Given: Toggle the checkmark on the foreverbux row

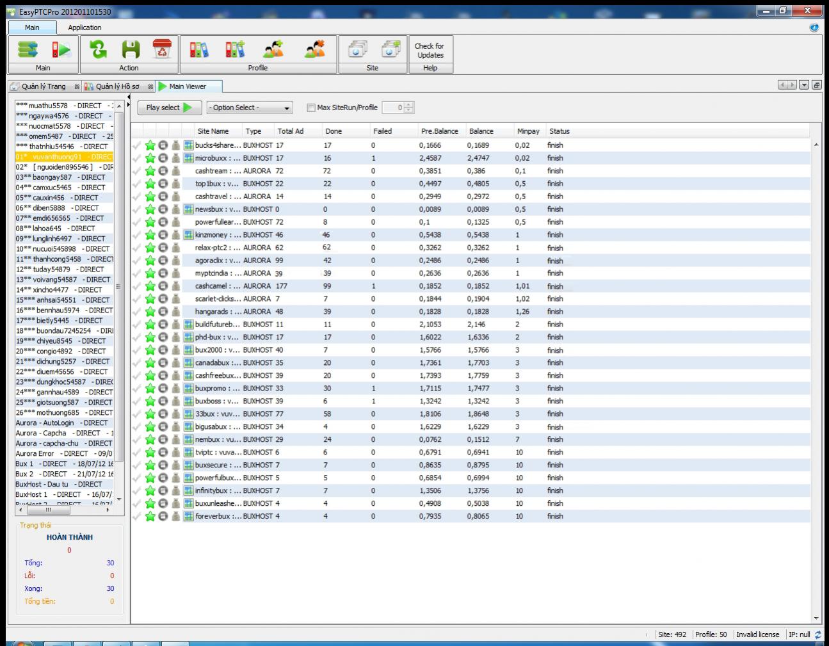Looking at the screenshot, I should (136, 517).
